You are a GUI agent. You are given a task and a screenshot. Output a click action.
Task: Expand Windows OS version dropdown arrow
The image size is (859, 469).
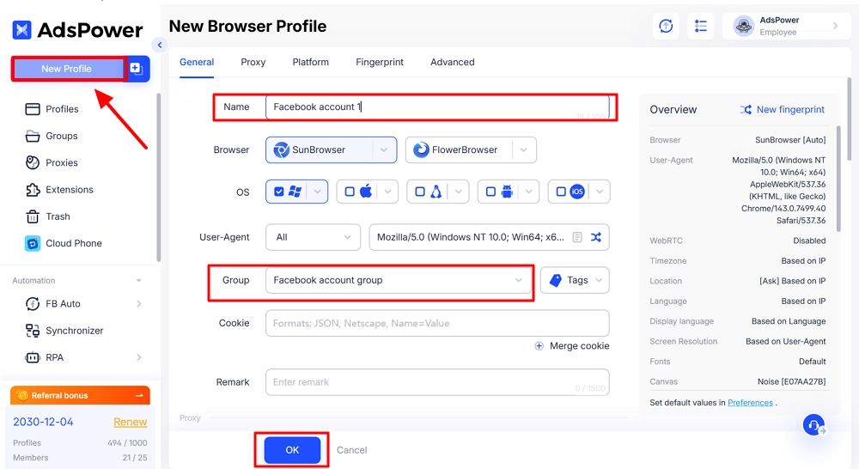click(x=317, y=192)
